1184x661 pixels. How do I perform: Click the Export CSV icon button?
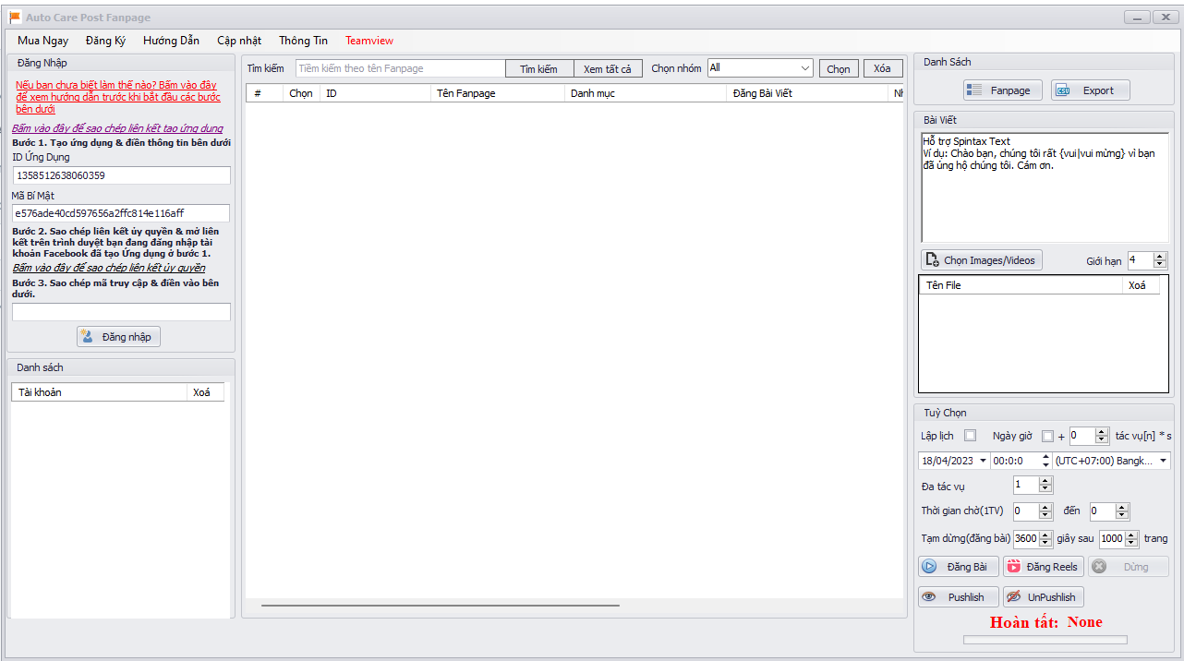(1090, 90)
